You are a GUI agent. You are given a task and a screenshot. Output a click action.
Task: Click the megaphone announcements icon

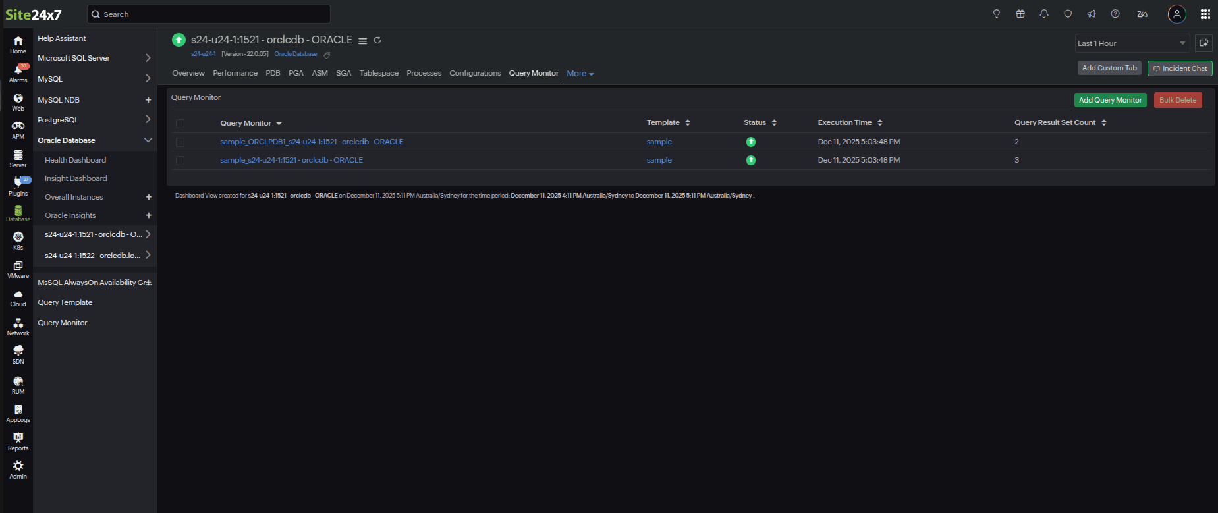coord(1092,14)
